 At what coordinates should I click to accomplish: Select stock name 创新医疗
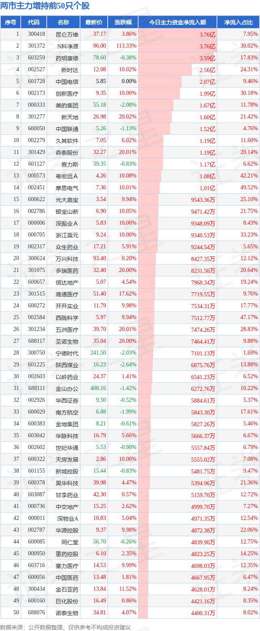67,93
